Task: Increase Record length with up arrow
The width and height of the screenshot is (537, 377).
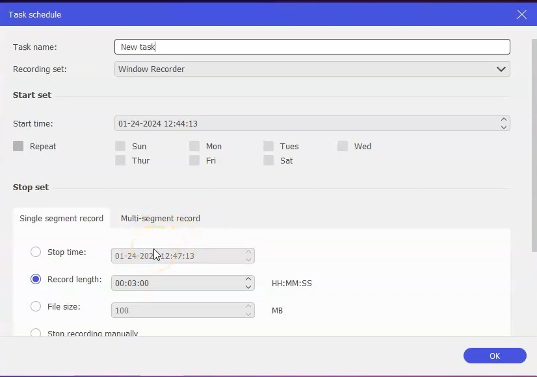Action: (248, 279)
